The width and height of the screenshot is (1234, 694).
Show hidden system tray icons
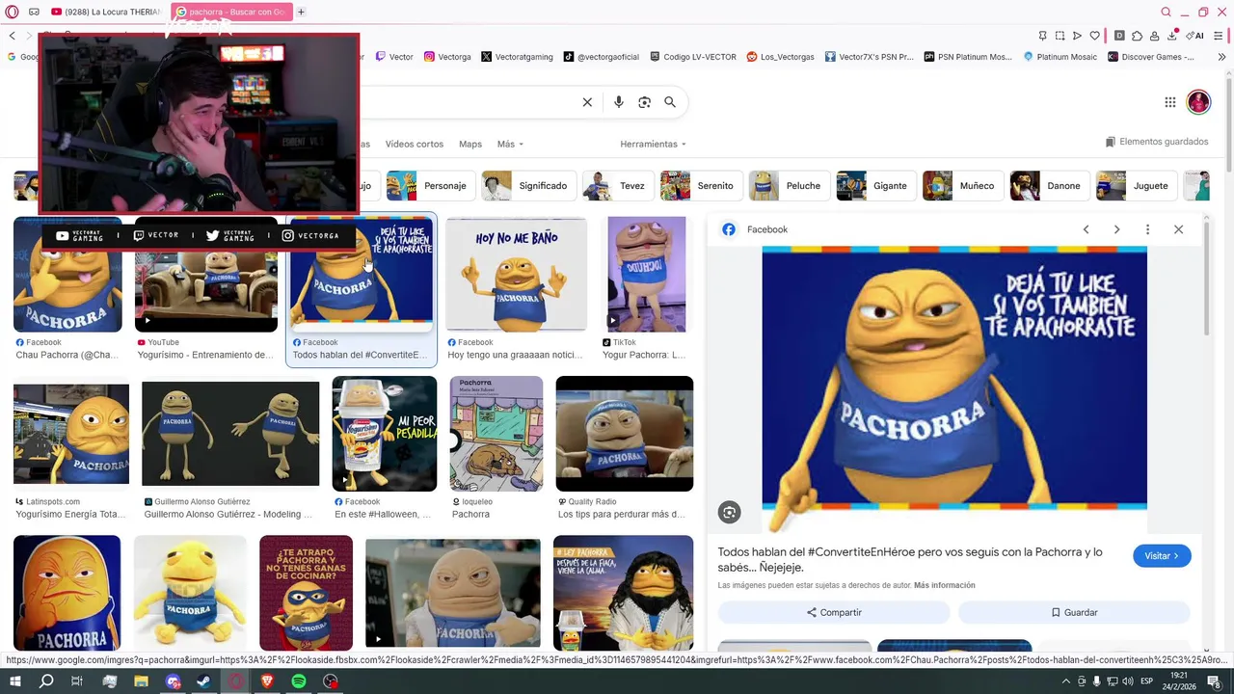[x=1066, y=681]
